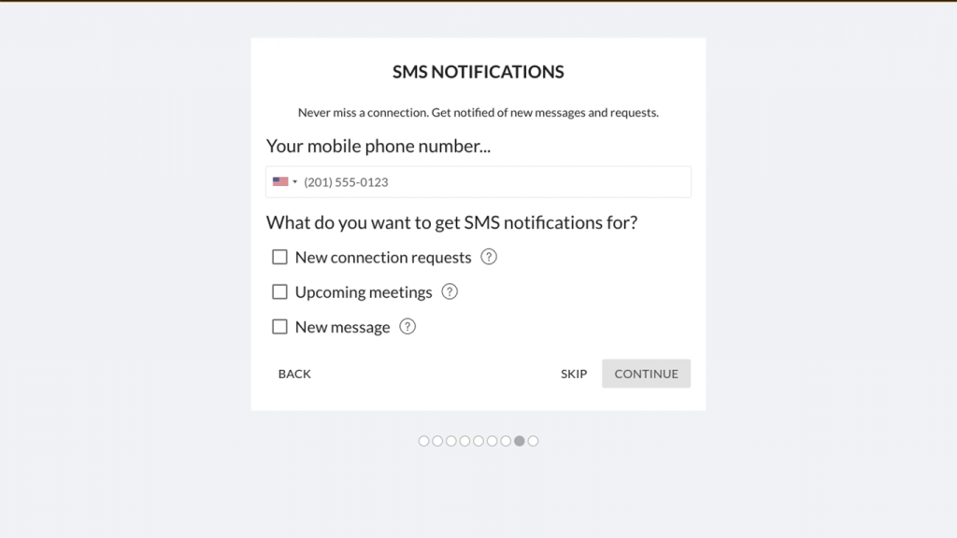
Task: Open help icon for New connection requests
Action: [488, 257]
